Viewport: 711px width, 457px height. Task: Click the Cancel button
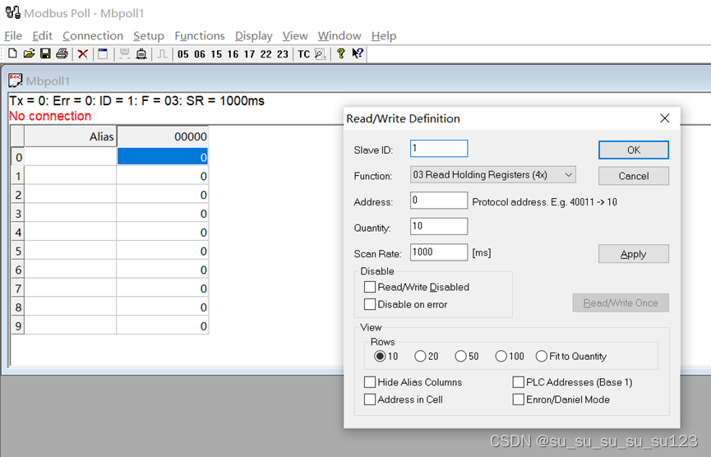point(634,176)
